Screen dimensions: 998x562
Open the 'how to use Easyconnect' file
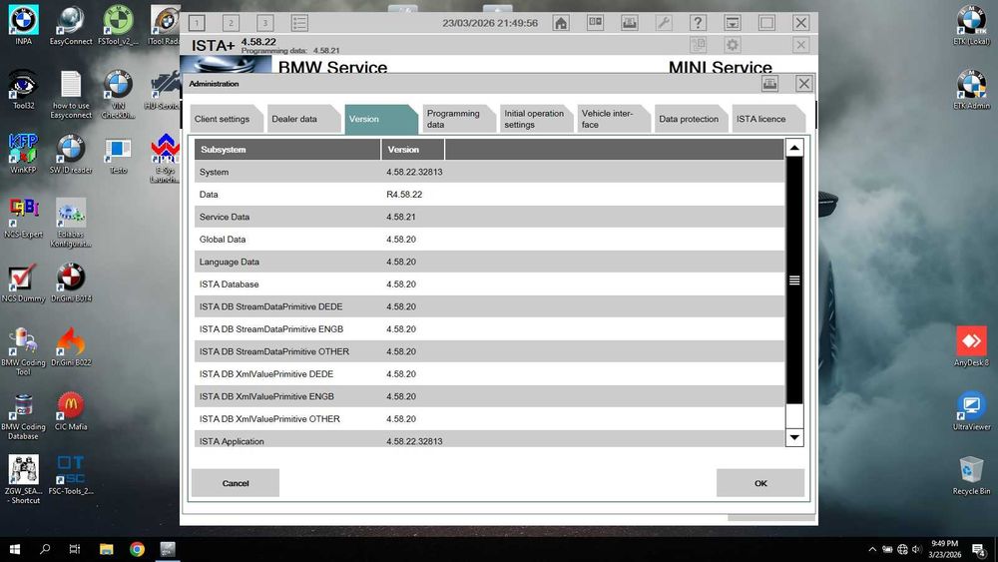point(71,94)
